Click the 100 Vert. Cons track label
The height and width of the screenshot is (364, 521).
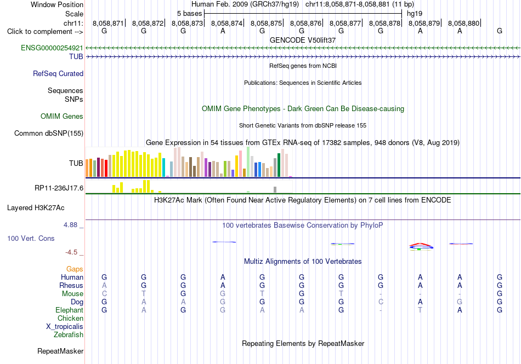(31, 238)
